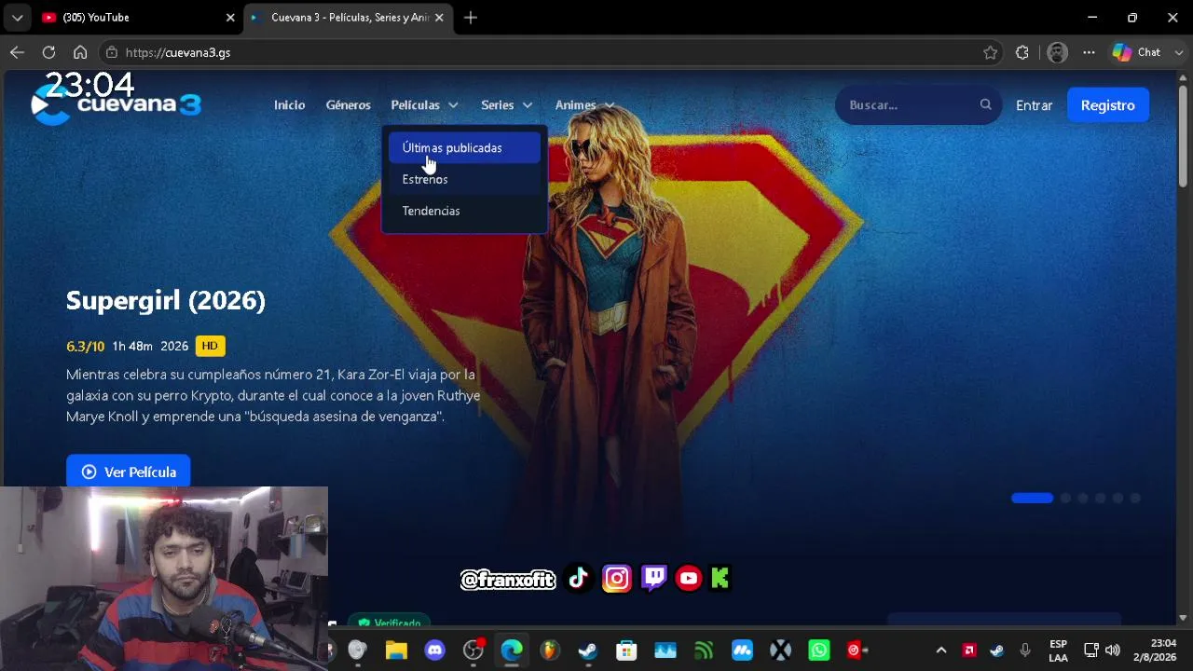Switch to the second carousel slide dot

(1065, 498)
